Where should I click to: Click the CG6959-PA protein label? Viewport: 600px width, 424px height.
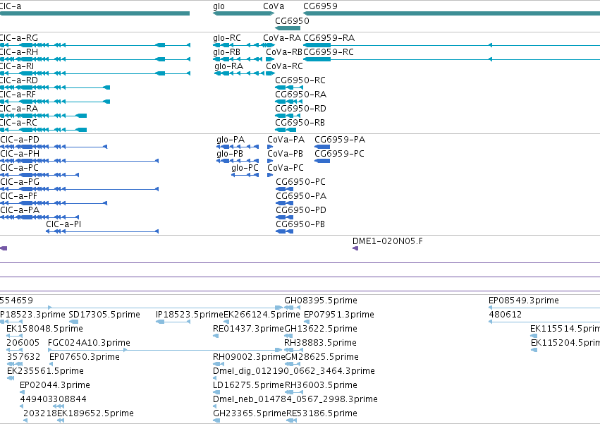340,140
